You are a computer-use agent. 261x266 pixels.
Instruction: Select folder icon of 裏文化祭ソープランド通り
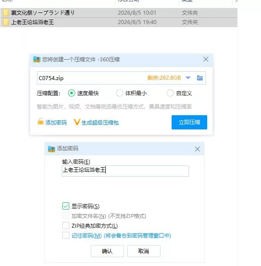click(x=6, y=13)
